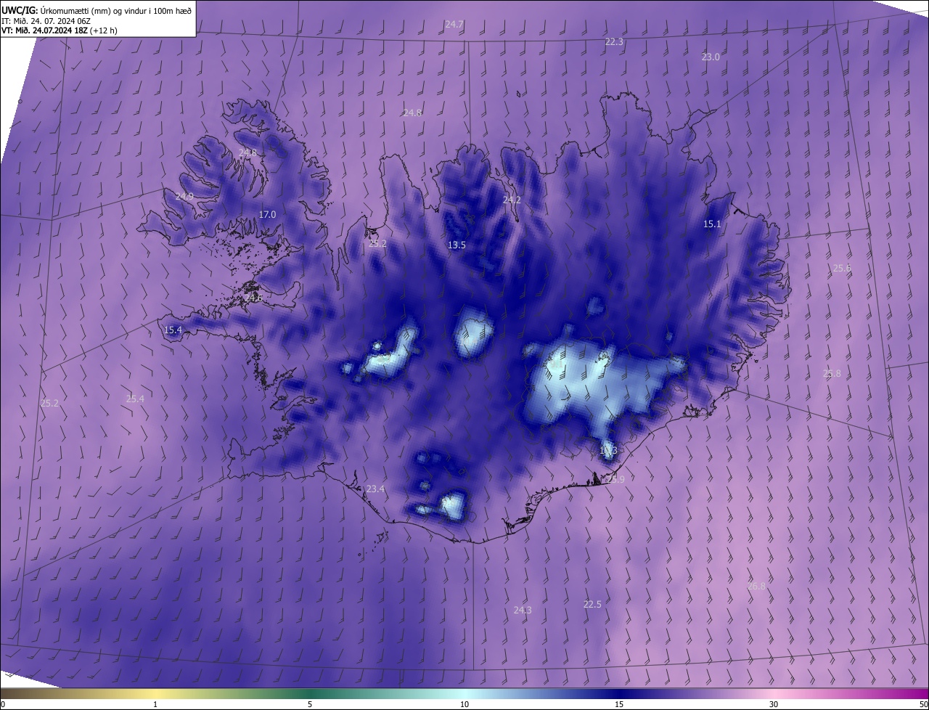Click the 26.8 value label
This screenshot has width=929, height=710.
[756, 586]
